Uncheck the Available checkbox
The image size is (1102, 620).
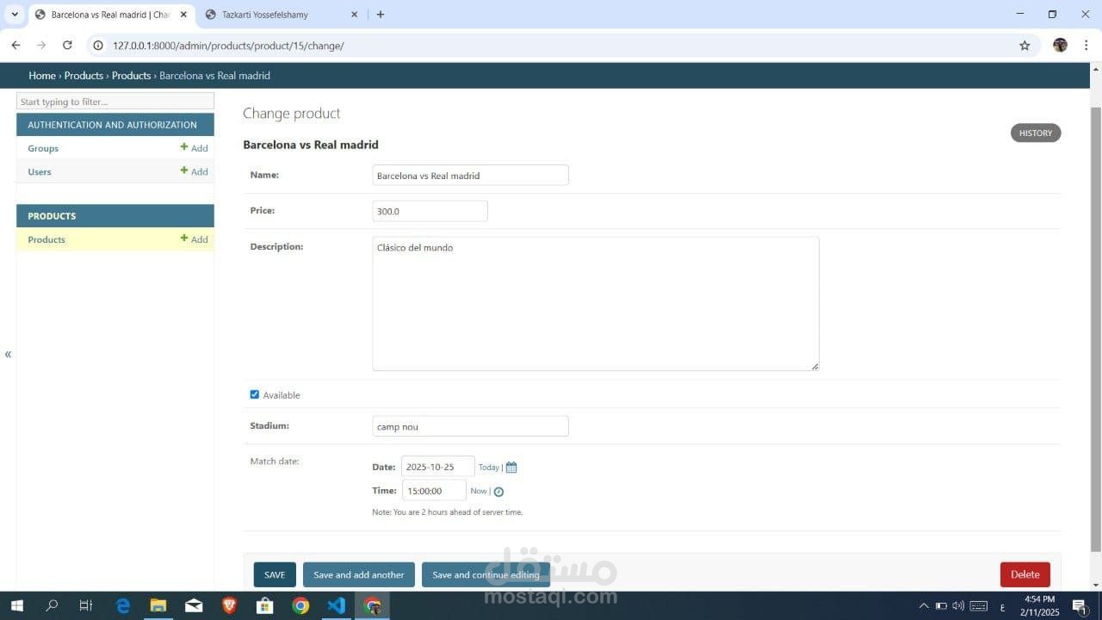(255, 394)
